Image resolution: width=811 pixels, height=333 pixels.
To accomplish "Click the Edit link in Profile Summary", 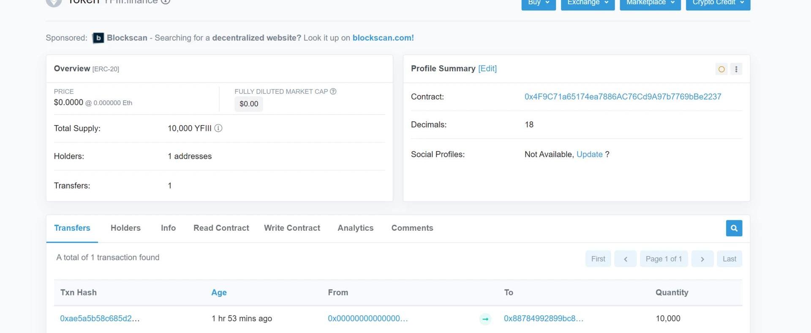I will coord(487,68).
